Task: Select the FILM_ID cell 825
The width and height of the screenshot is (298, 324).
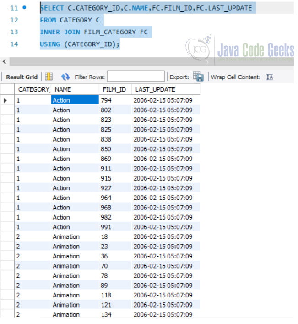Action: click(x=115, y=129)
